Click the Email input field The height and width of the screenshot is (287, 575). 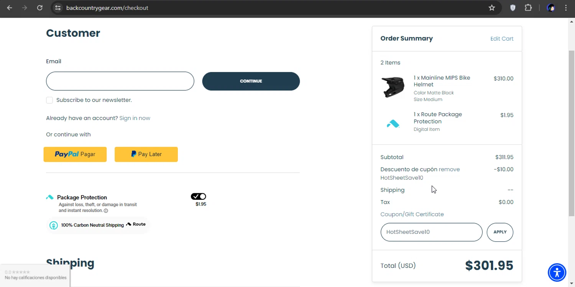(x=120, y=81)
